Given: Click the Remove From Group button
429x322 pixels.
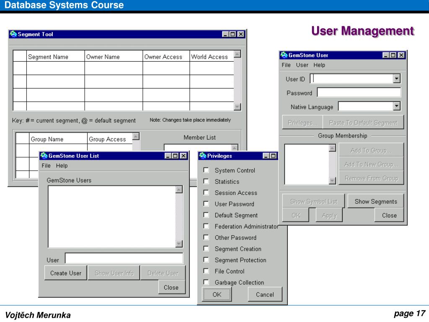Looking at the screenshot, I should [371, 178].
